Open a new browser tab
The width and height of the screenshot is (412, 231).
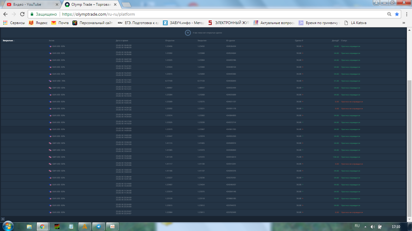pyautogui.click(x=126, y=5)
